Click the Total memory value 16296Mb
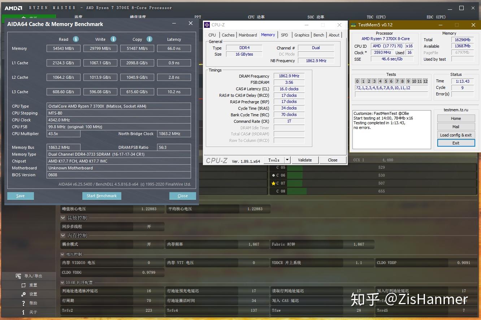 coord(462,40)
